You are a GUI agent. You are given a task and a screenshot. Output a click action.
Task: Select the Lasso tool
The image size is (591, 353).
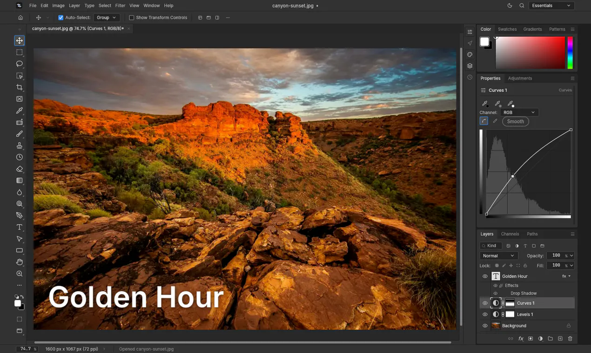pos(19,64)
